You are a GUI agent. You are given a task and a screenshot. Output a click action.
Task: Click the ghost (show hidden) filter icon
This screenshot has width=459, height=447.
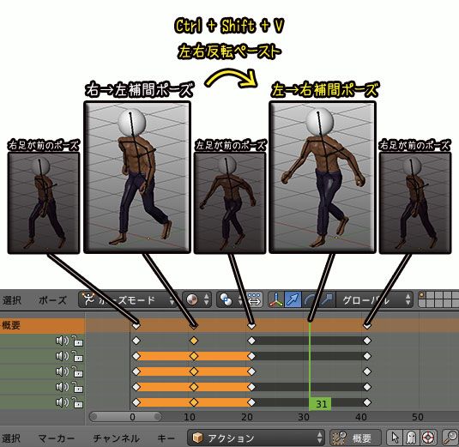tap(412, 438)
